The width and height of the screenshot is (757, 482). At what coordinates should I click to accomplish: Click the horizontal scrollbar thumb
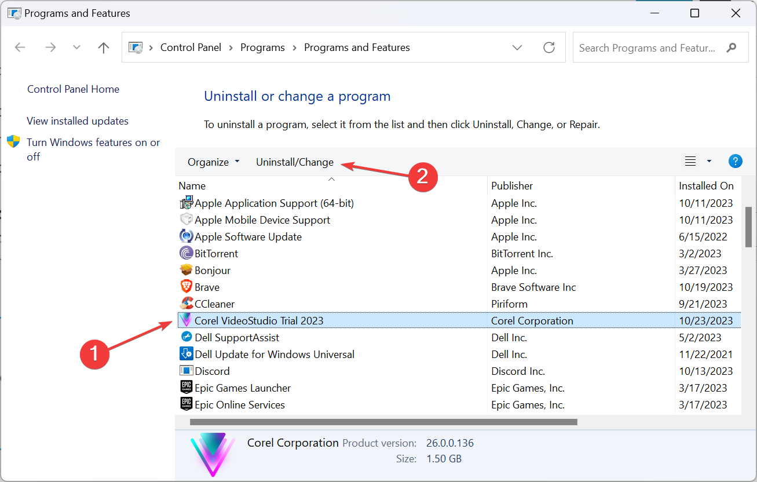[x=383, y=422]
